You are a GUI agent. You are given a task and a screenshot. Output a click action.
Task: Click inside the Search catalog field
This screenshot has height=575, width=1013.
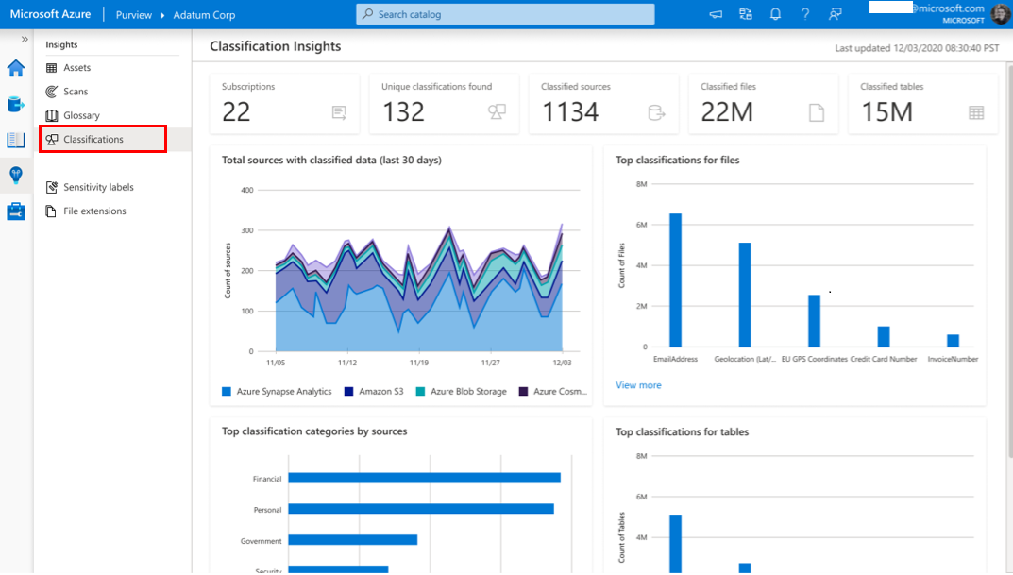tap(506, 13)
